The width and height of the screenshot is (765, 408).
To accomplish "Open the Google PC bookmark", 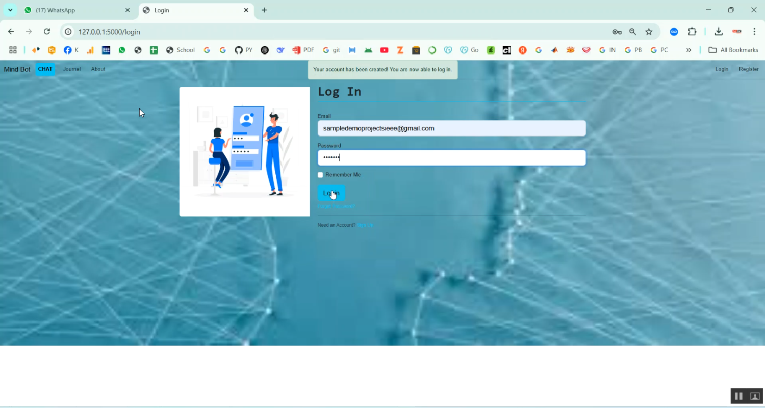I will pyautogui.click(x=659, y=50).
